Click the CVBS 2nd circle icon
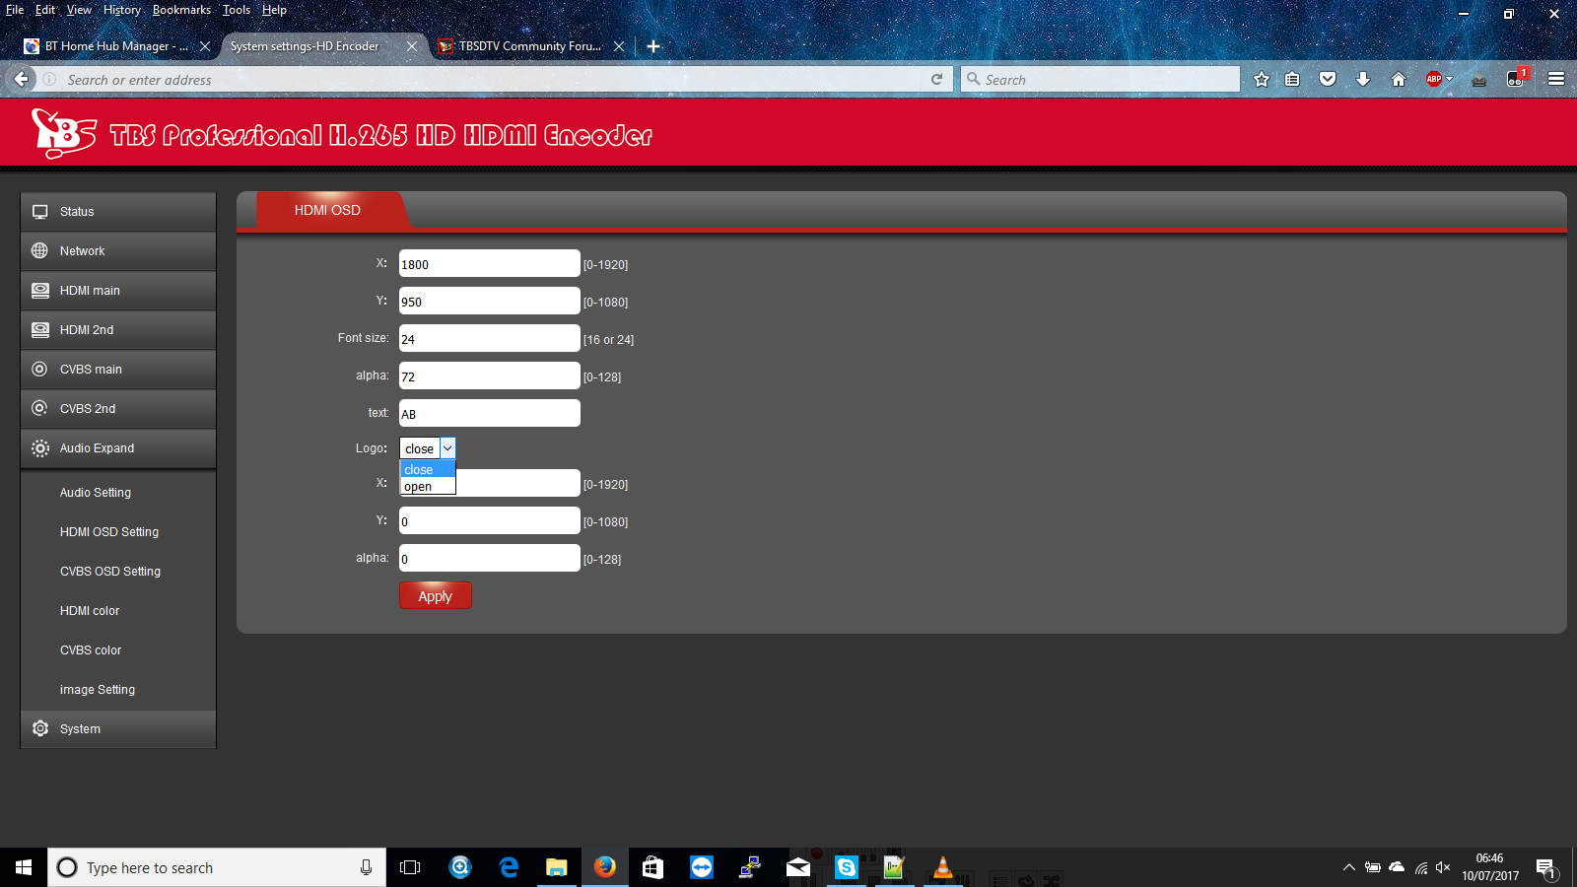 coord(40,408)
